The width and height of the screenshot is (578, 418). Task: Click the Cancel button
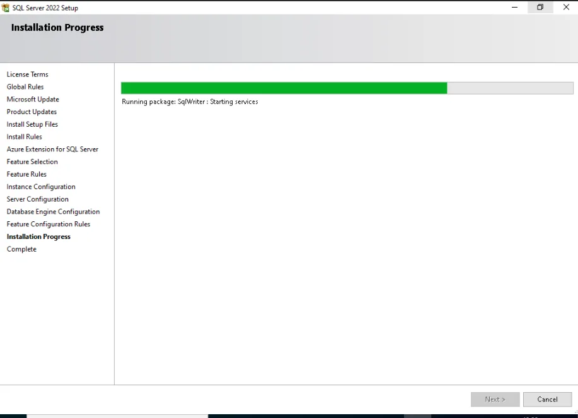[547, 399]
